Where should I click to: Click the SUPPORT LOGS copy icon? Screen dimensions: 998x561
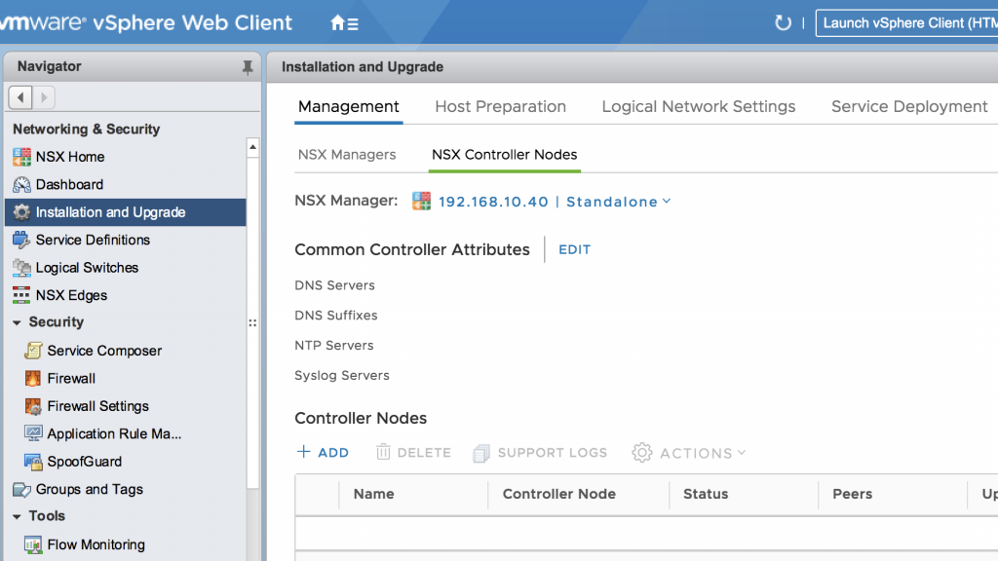click(481, 453)
